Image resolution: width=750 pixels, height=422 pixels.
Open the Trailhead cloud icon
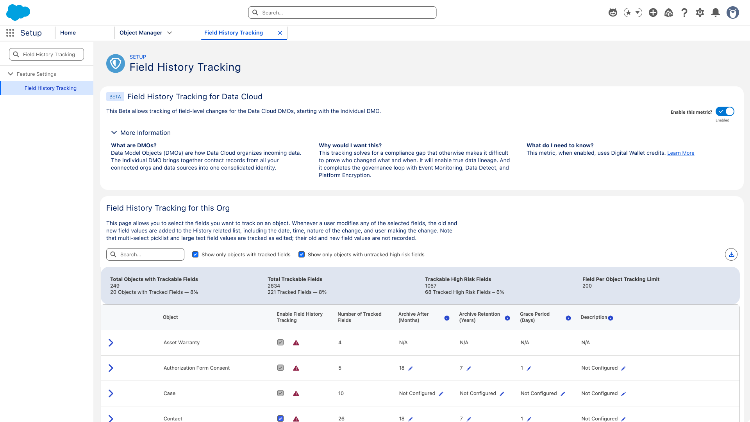tap(669, 13)
